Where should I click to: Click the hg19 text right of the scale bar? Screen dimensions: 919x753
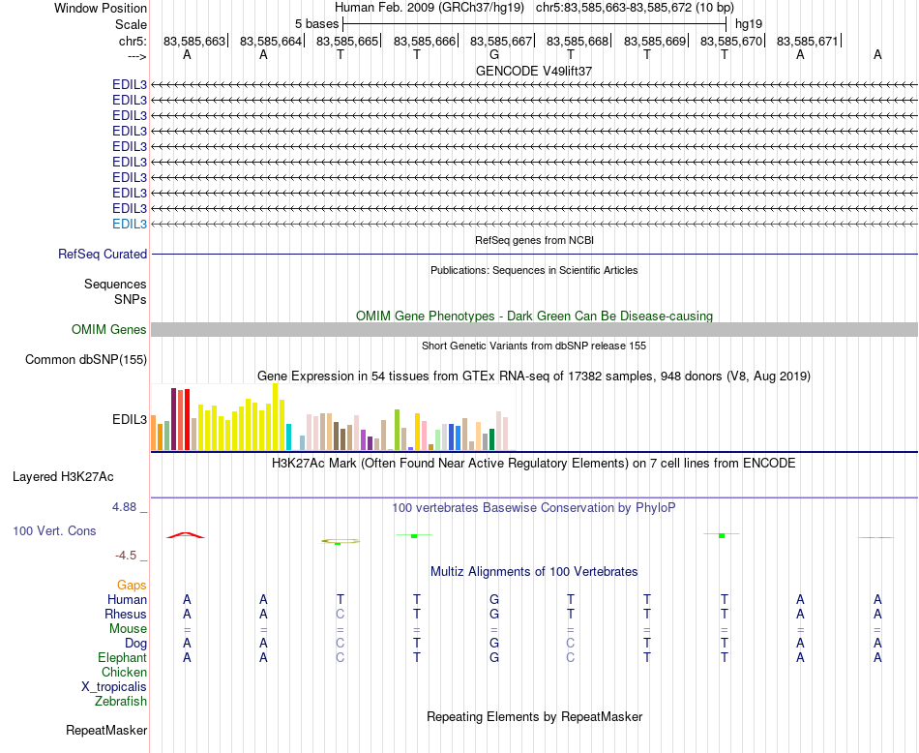pos(749,24)
